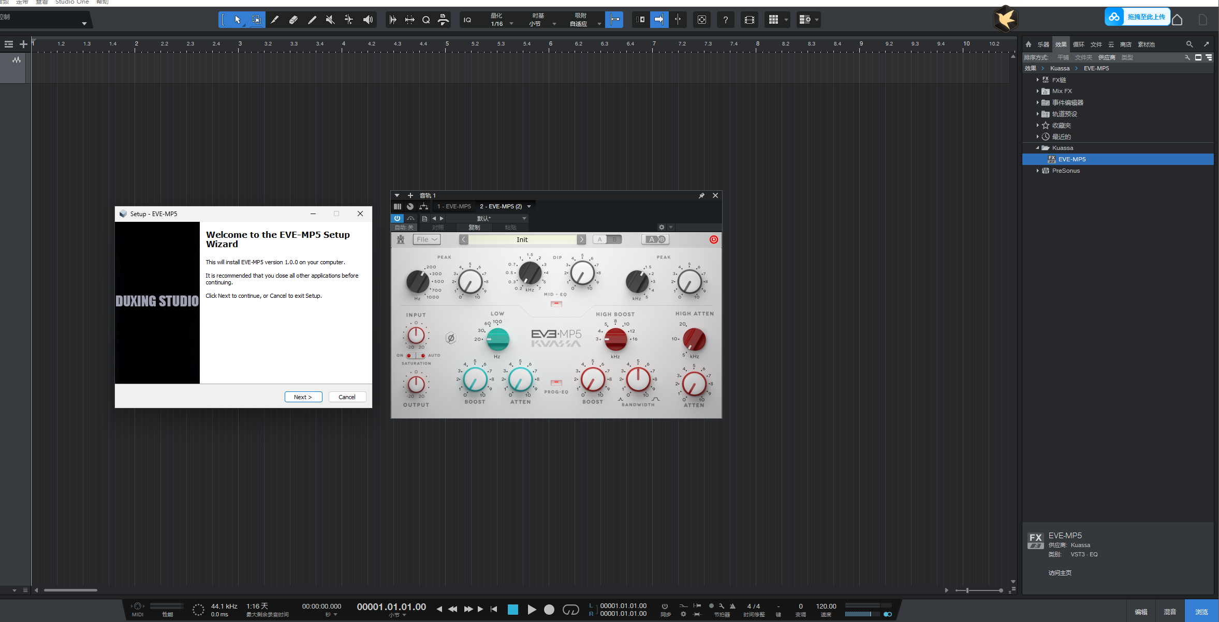Open the question mark help icon

click(726, 20)
